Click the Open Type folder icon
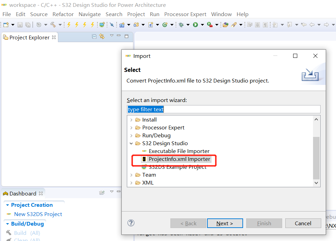336x241 pixels. click(226, 25)
